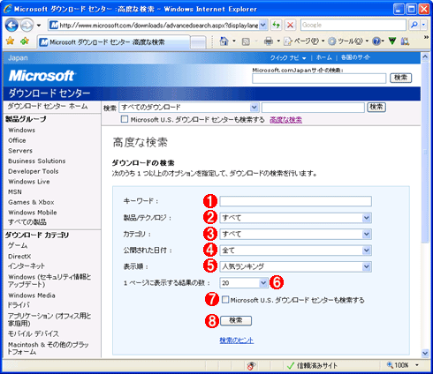Open the 高度な検索 link
Viewport: 433px width, 374px height.
pyautogui.click(x=285, y=120)
